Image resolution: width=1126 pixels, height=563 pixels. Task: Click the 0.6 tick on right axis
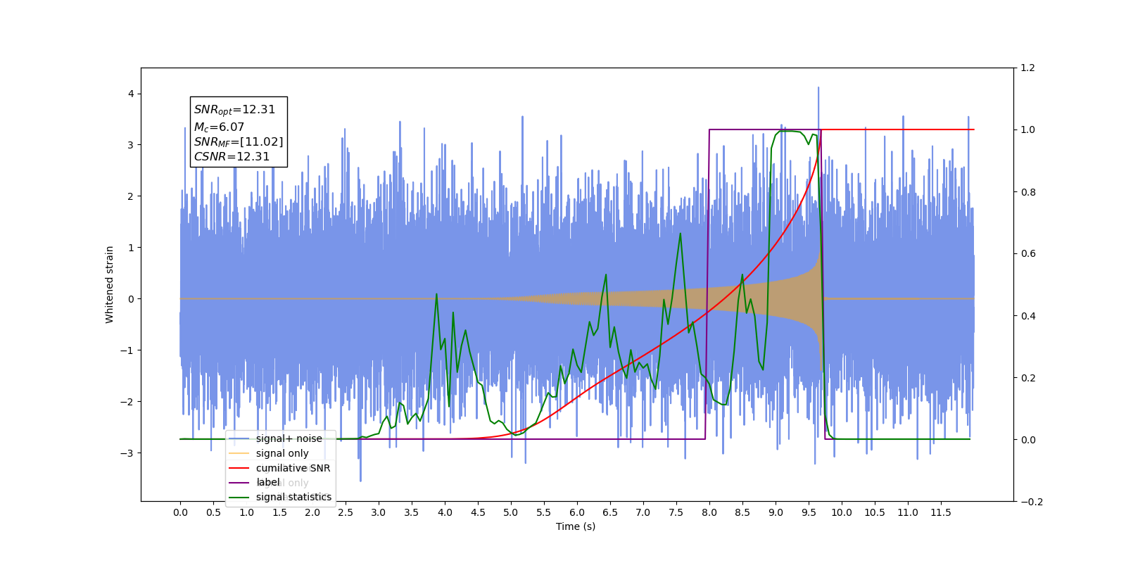(1027, 254)
